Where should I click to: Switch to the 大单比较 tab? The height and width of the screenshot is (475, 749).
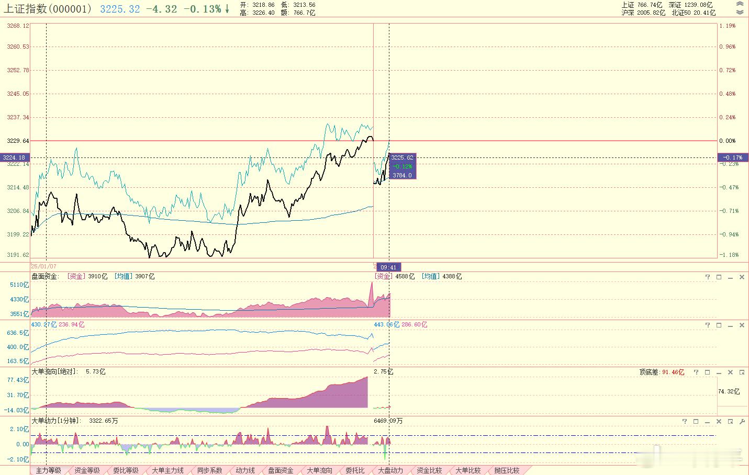(x=468, y=470)
